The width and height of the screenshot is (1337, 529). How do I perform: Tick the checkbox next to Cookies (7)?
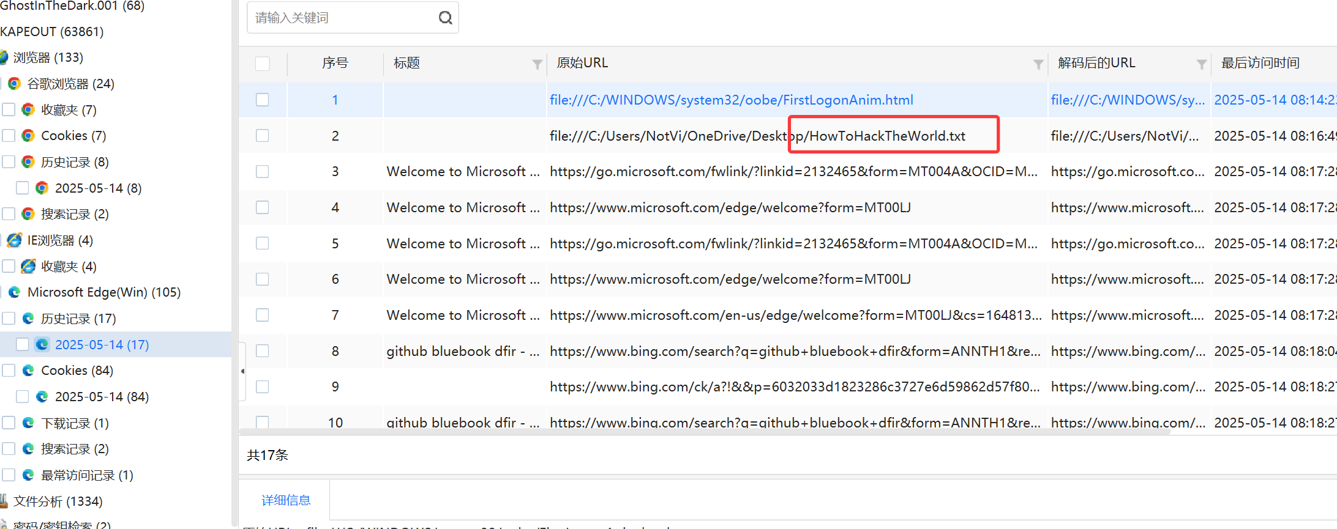point(9,135)
